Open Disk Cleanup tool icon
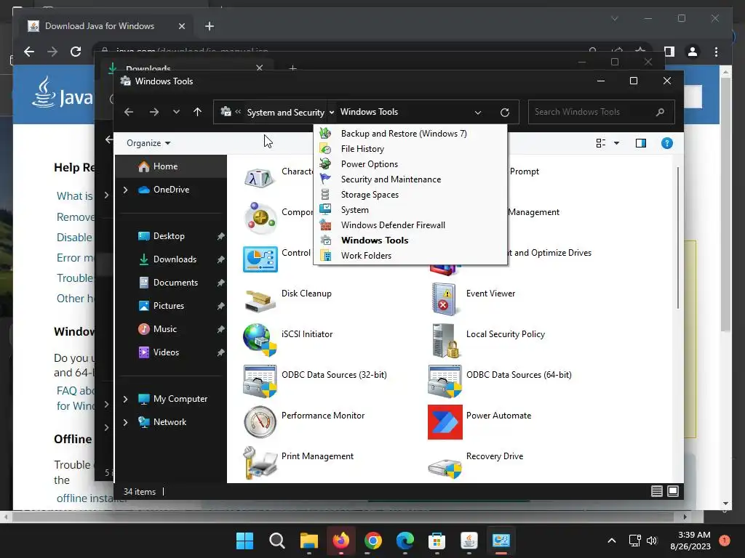The width and height of the screenshot is (745, 558). coord(260,299)
